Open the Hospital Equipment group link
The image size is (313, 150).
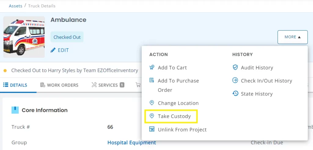(131, 142)
